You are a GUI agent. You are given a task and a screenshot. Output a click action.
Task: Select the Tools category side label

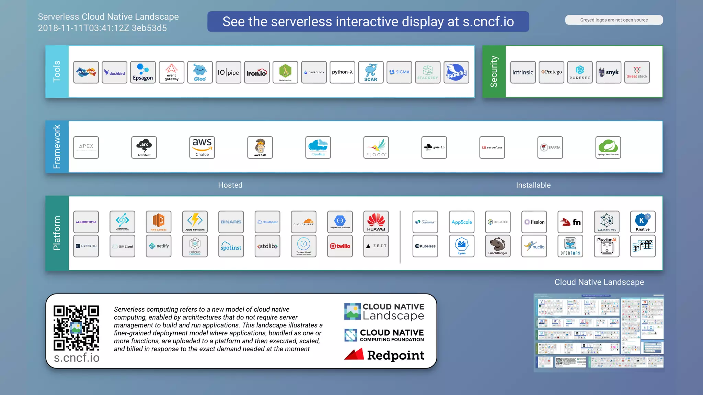pos(57,71)
